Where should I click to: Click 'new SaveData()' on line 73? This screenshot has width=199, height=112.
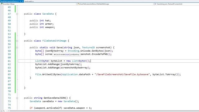[68, 101]
